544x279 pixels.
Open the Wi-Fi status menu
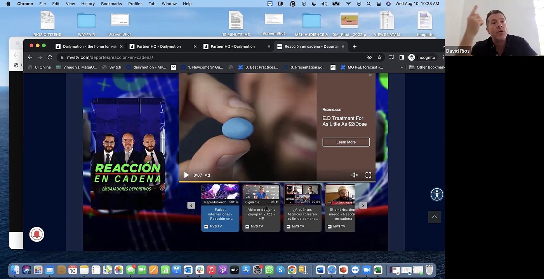[x=348, y=3]
